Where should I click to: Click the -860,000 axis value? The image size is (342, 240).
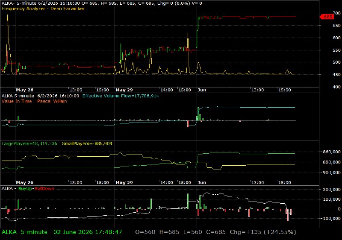click(x=331, y=152)
